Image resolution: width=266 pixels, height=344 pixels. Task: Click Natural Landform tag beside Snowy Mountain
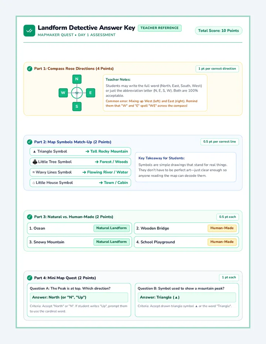[x=112, y=242]
